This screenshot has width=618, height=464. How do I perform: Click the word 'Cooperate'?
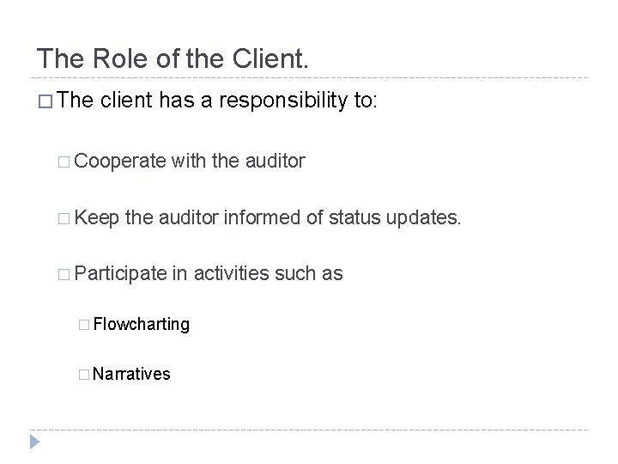click(x=120, y=160)
